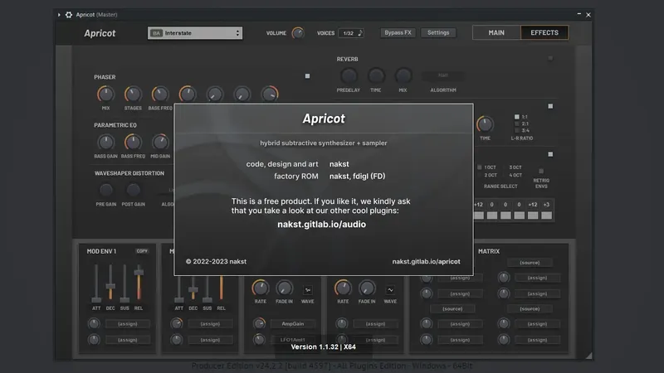The width and height of the screenshot is (664, 373).
Task: Click the MID GAIN knob
Action: [x=160, y=142]
